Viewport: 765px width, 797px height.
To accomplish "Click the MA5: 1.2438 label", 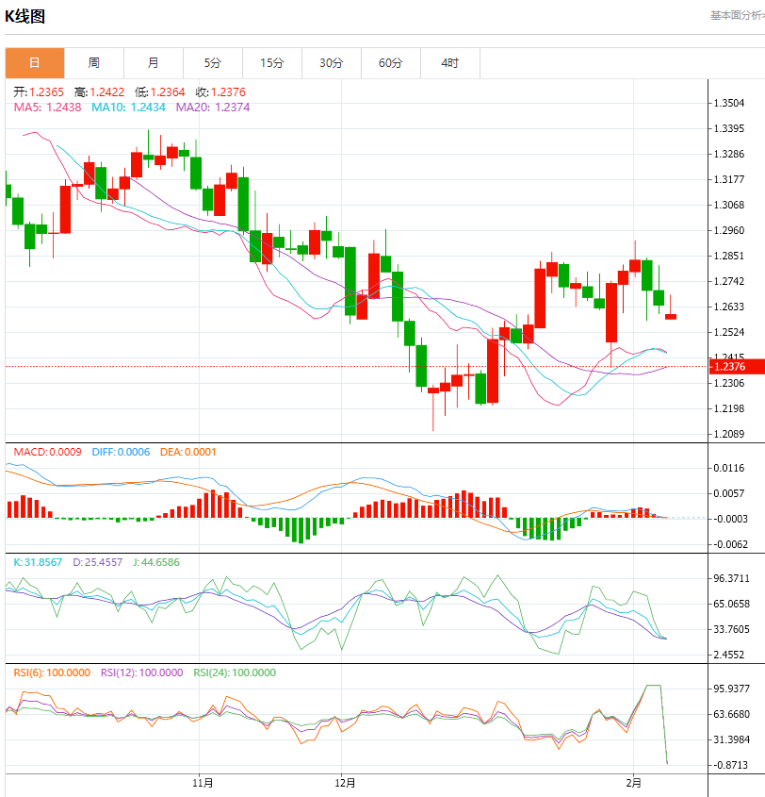I will (48, 108).
